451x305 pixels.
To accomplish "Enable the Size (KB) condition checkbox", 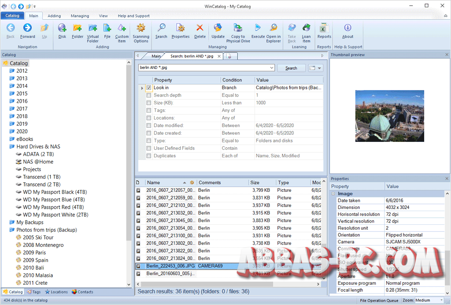I will point(149,103).
